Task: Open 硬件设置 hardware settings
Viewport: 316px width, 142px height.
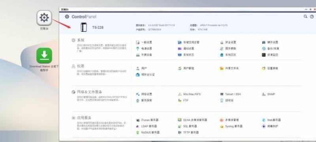Action: [270, 42]
